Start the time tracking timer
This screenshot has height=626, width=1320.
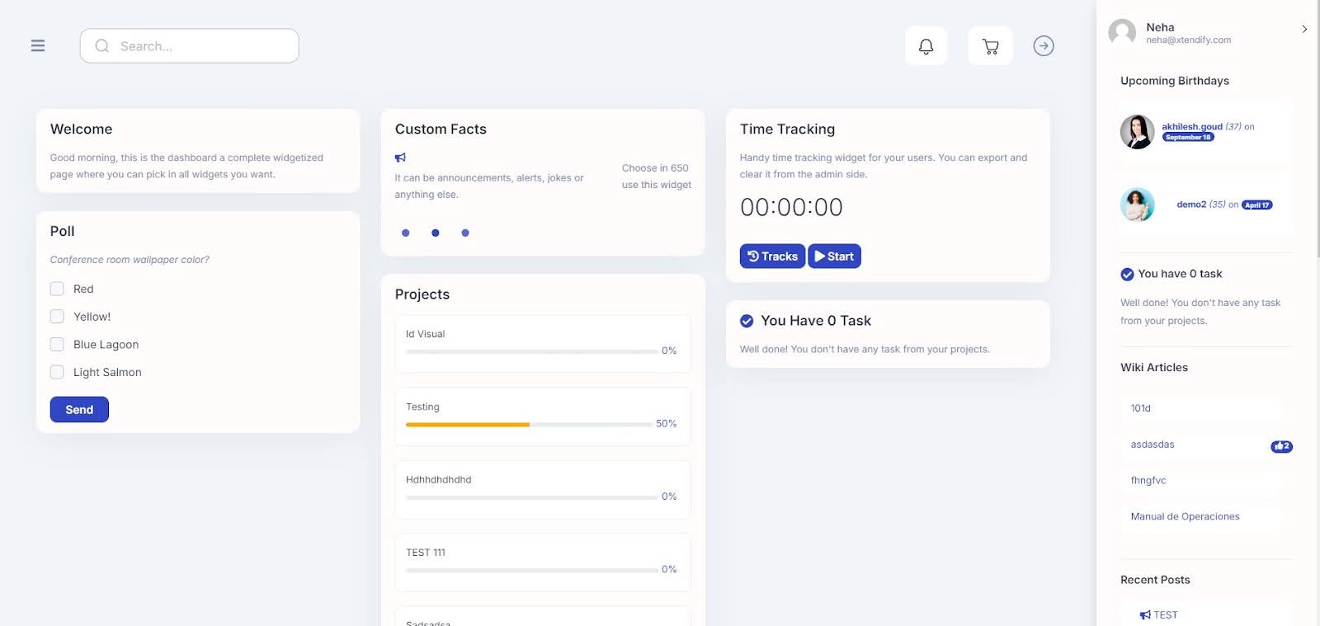(x=834, y=257)
